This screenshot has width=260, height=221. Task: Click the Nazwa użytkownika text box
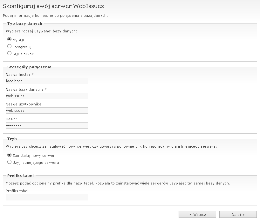point(47,110)
